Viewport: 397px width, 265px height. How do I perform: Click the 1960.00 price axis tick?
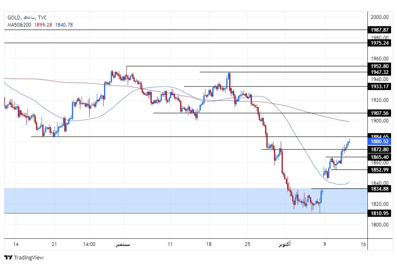coord(379,58)
